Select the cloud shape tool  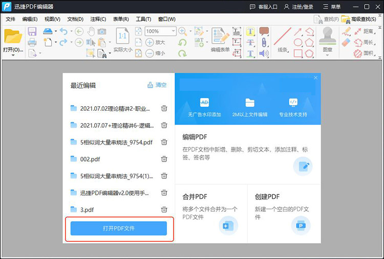[309, 53]
